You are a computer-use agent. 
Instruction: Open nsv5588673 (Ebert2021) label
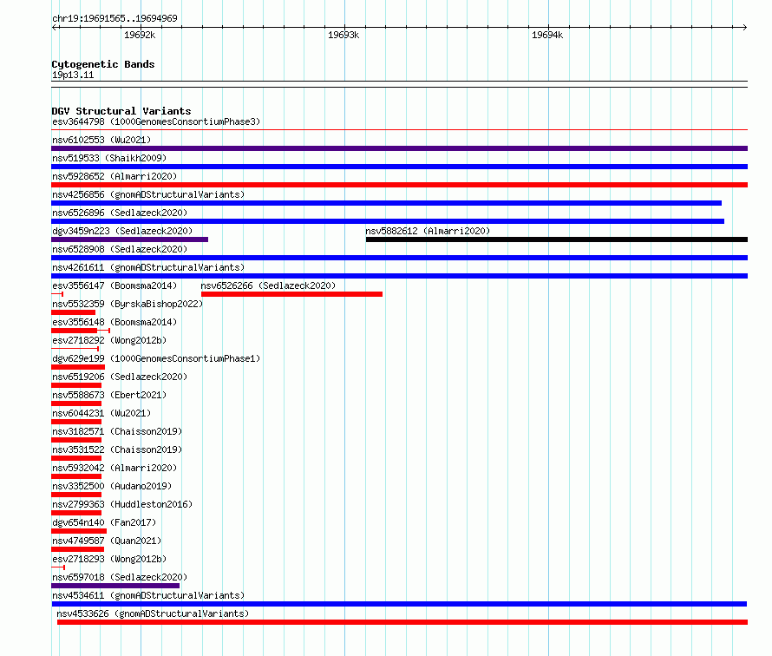[109, 395]
